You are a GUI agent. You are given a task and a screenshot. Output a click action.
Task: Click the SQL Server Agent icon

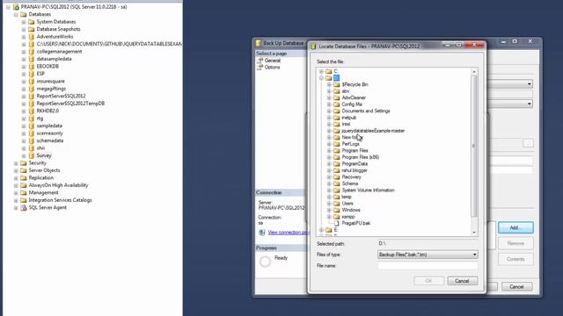tap(24, 207)
